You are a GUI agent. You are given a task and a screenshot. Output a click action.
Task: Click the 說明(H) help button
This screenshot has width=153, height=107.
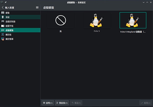48,103
